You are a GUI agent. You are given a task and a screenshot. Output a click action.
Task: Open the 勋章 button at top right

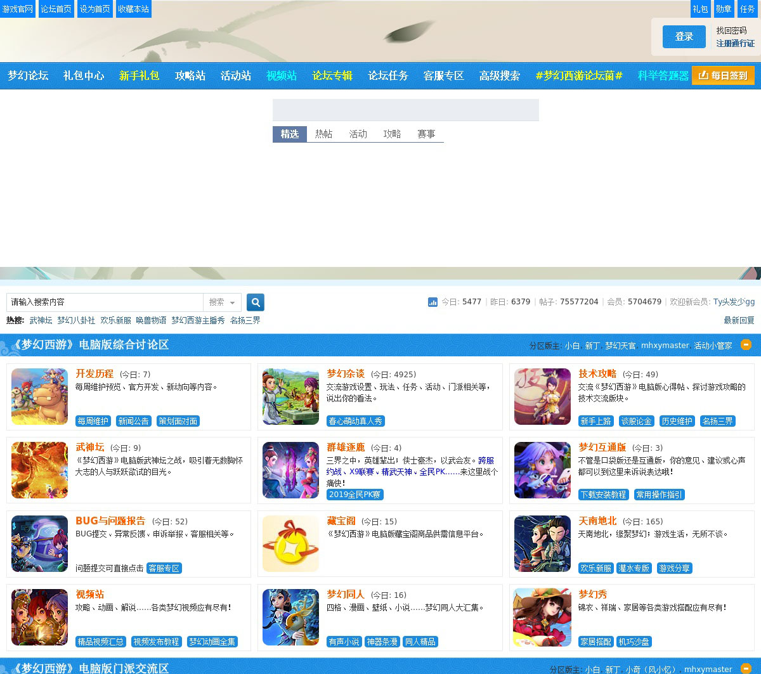point(724,9)
